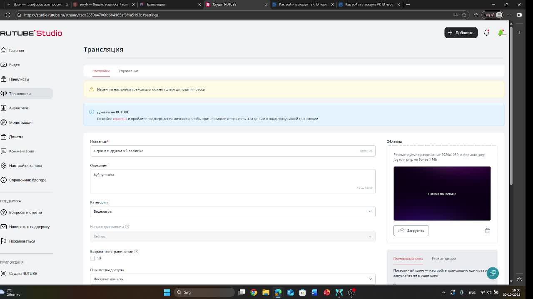Screen dimensions: 533x299
Task: Open Монетизация section
Action: (21, 123)
